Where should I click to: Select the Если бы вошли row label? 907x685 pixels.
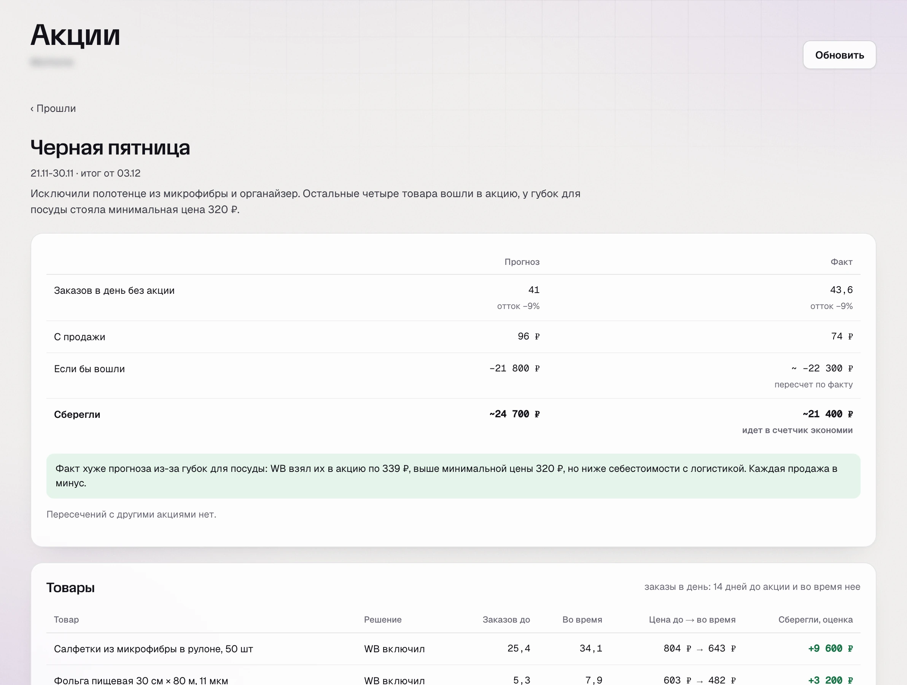click(x=89, y=369)
